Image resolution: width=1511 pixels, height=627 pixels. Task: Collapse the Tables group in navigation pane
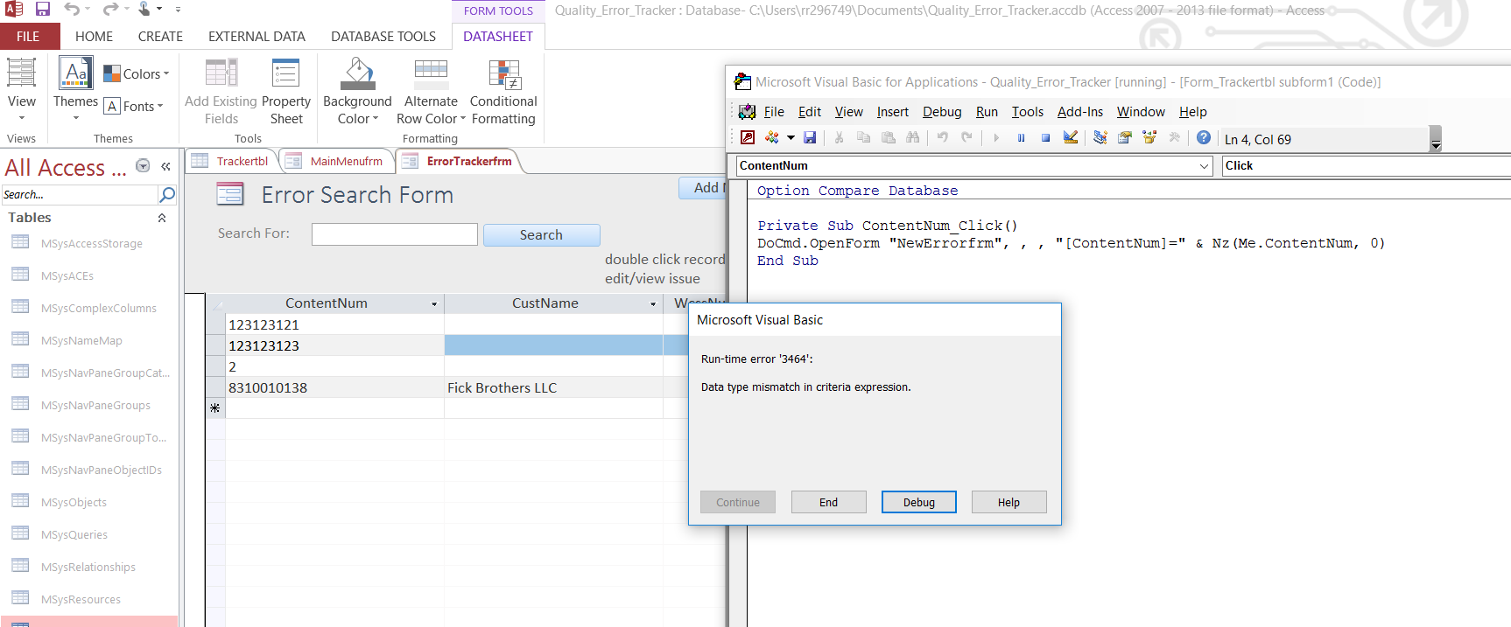(x=162, y=218)
